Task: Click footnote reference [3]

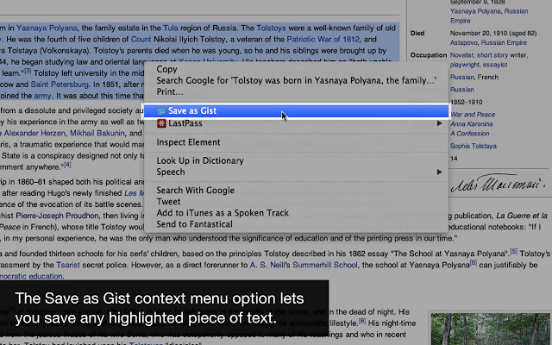Action: (x=28, y=72)
